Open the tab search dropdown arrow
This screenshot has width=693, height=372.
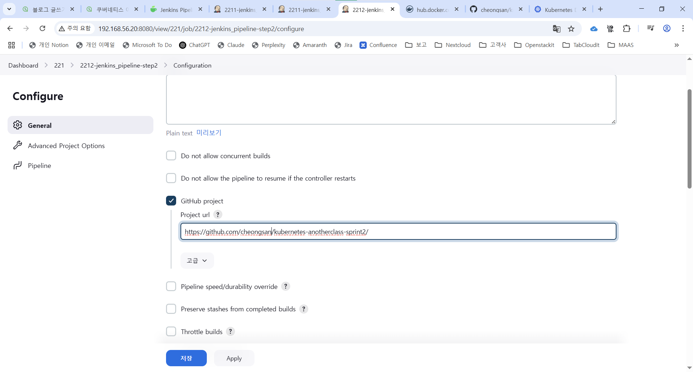point(9,9)
